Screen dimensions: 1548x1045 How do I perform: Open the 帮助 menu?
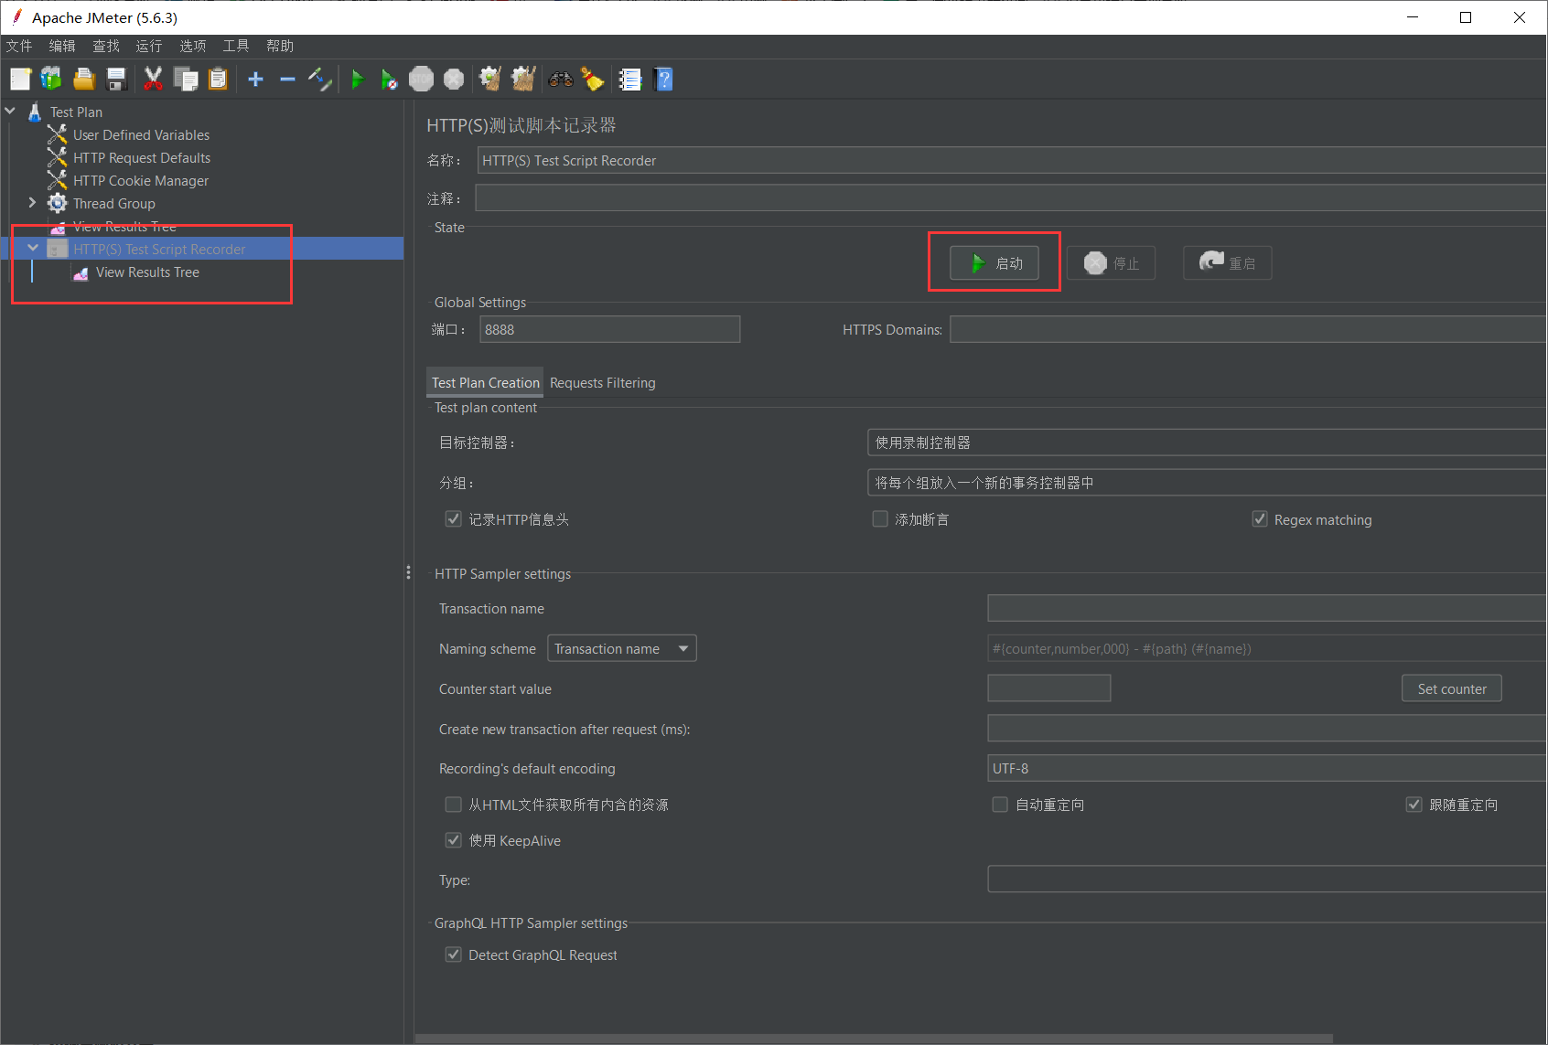280,46
